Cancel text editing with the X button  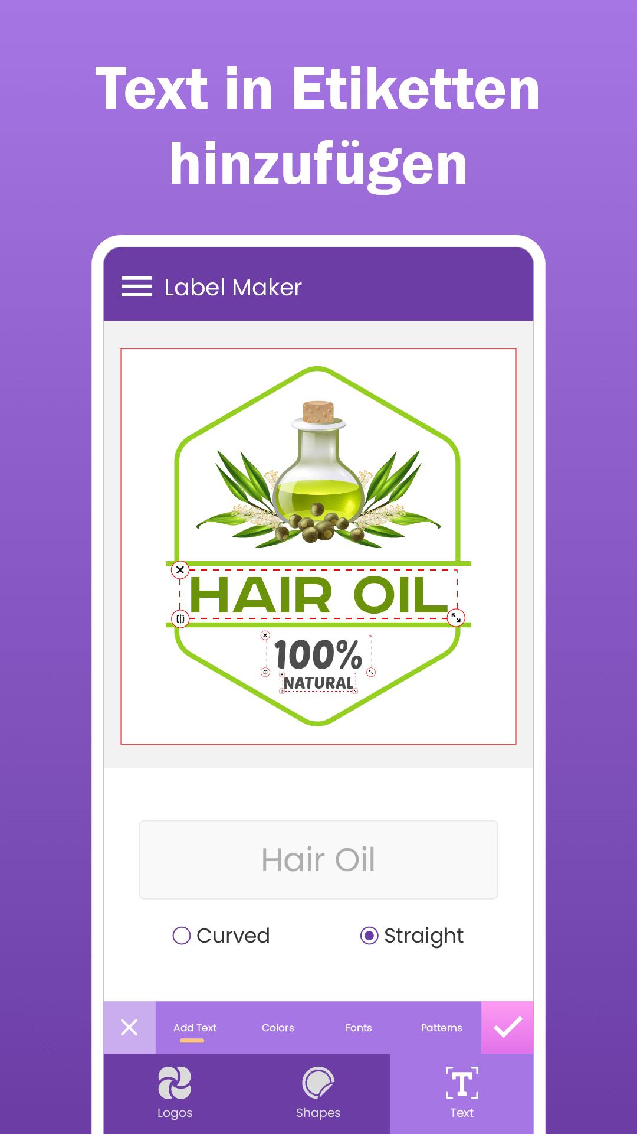click(130, 1027)
